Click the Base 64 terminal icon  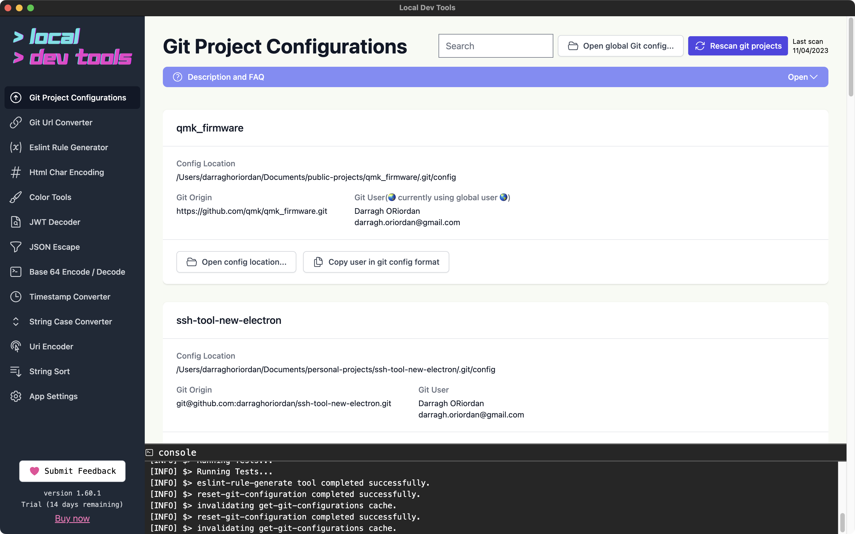click(16, 272)
